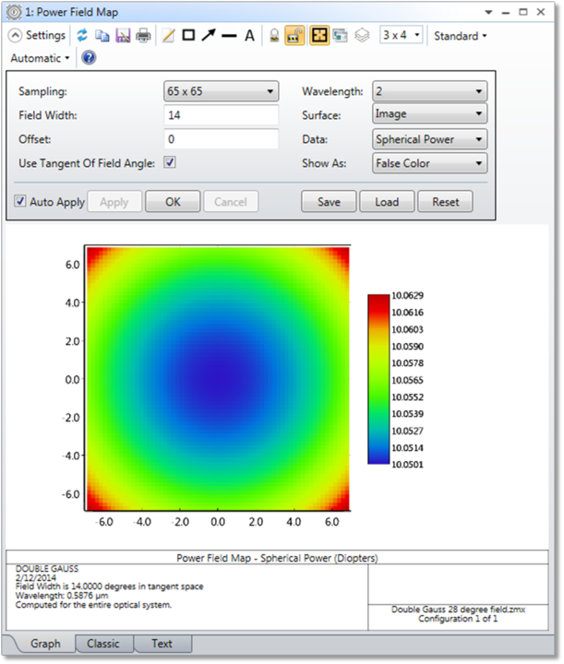Click the Load settings button
564x664 pixels.
(387, 202)
